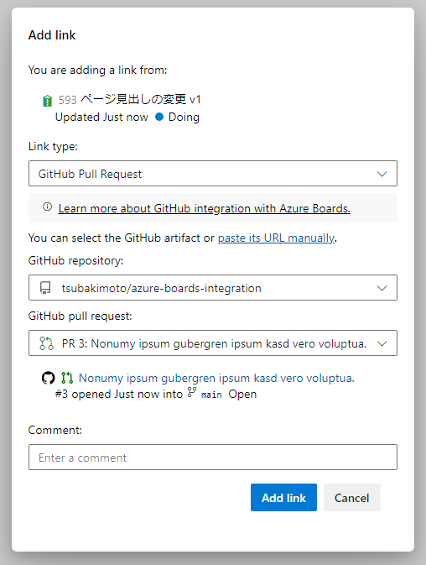Click work item title ページ見出しの変更 v1

[140, 99]
